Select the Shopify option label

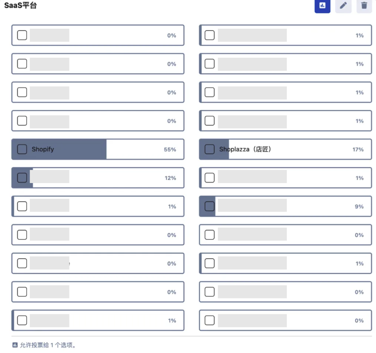(x=43, y=149)
